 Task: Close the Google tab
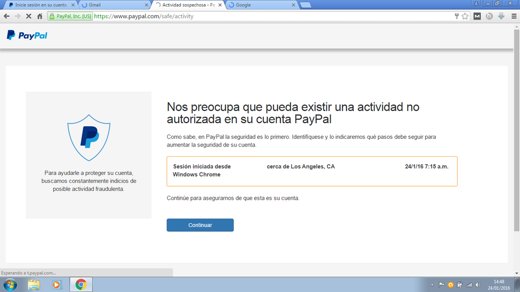(x=293, y=5)
